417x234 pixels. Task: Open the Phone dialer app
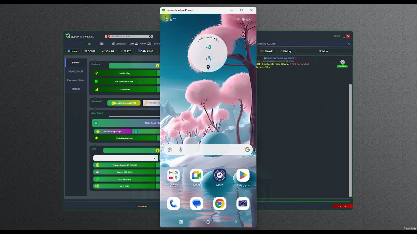(173, 204)
